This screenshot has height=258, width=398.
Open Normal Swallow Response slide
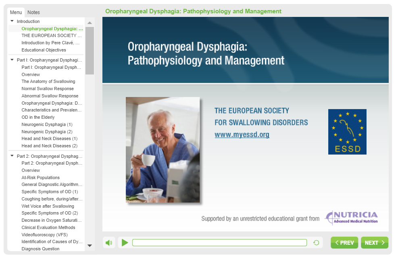(48, 89)
